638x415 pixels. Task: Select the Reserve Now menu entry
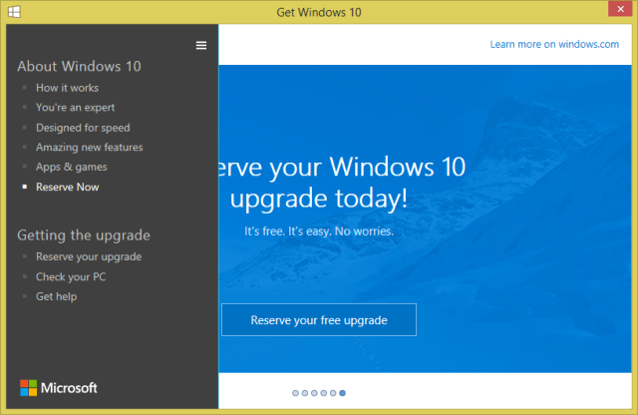pos(68,187)
